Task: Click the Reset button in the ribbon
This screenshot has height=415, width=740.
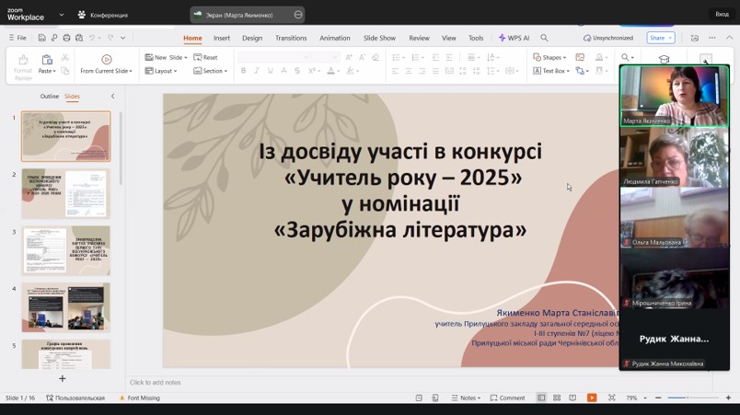Action: [206, 57]
